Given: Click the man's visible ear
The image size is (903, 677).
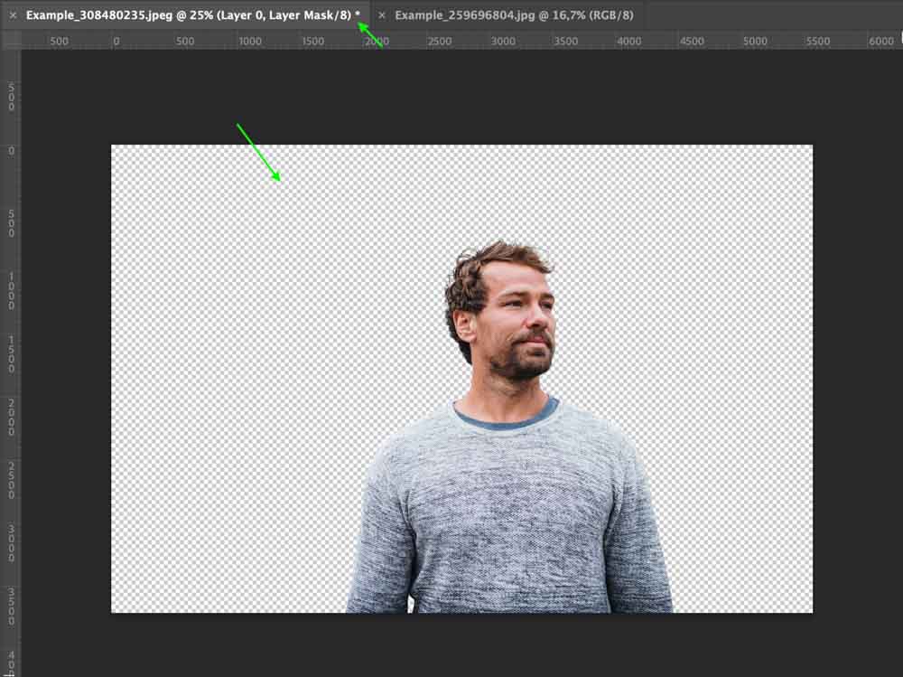Looking at the screenshot, I should [x=465, y=325].
